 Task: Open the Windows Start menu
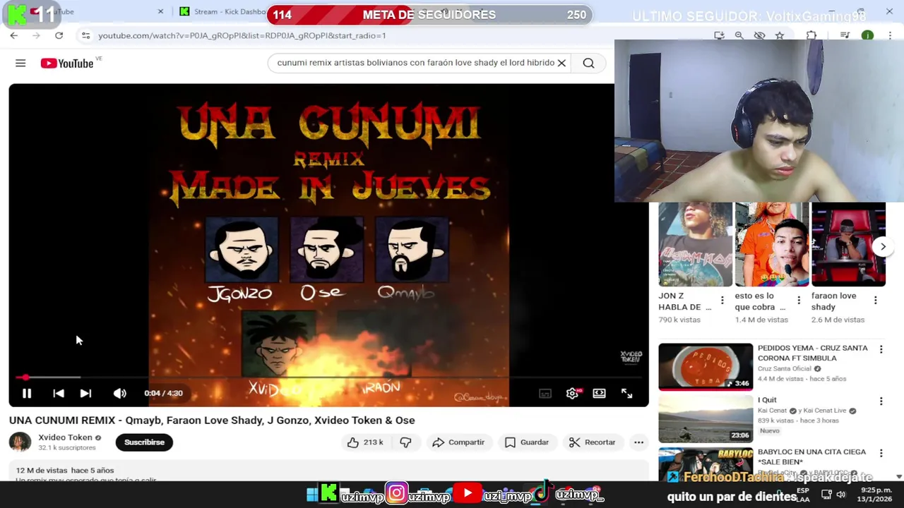[312, 495]
